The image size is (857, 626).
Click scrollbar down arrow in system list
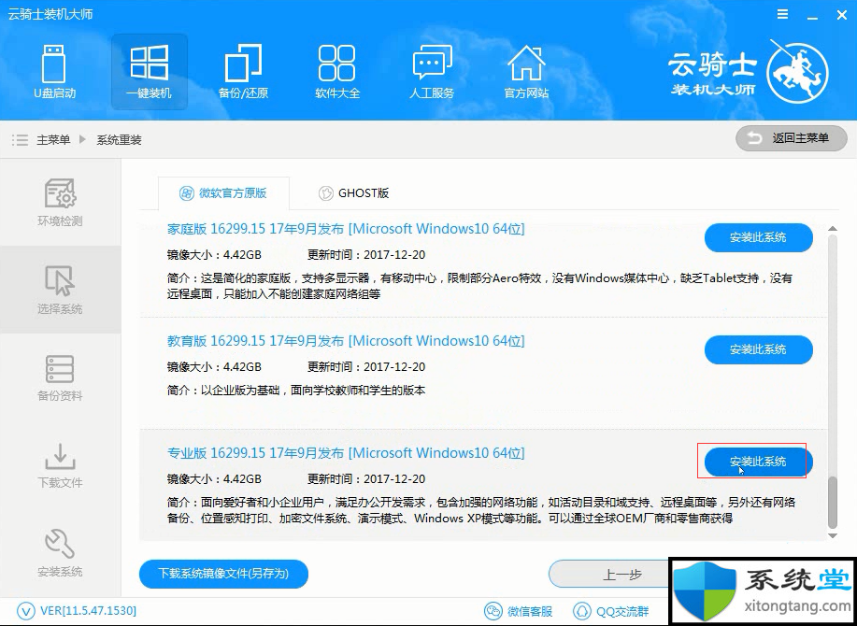(x=833, y=536)
